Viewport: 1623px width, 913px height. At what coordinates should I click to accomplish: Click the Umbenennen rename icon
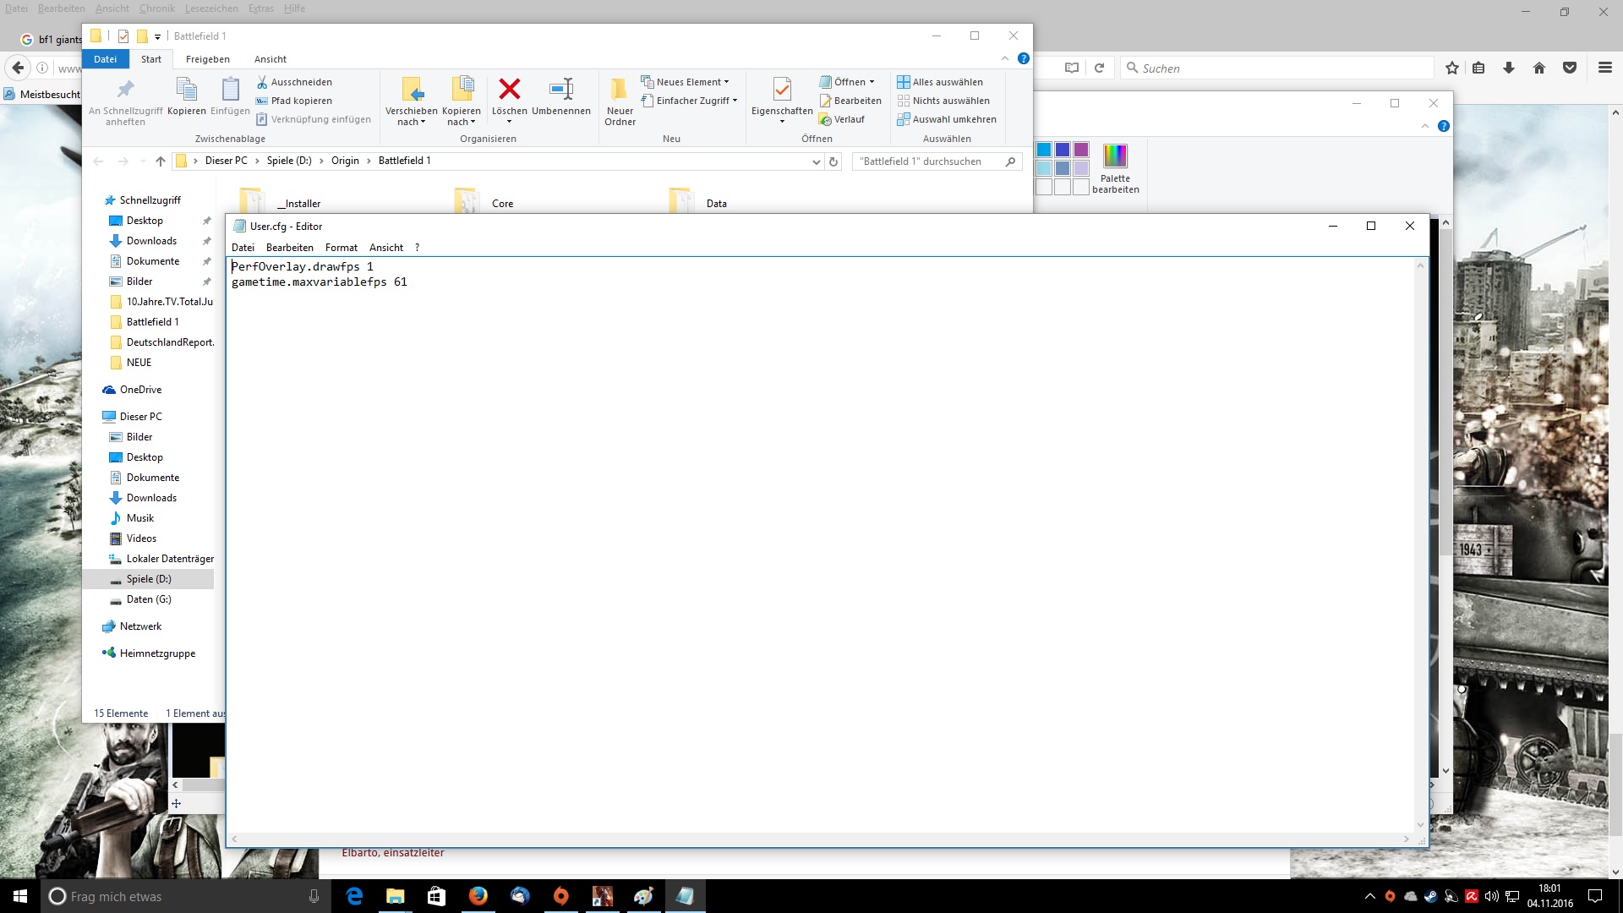click(561, 90)
